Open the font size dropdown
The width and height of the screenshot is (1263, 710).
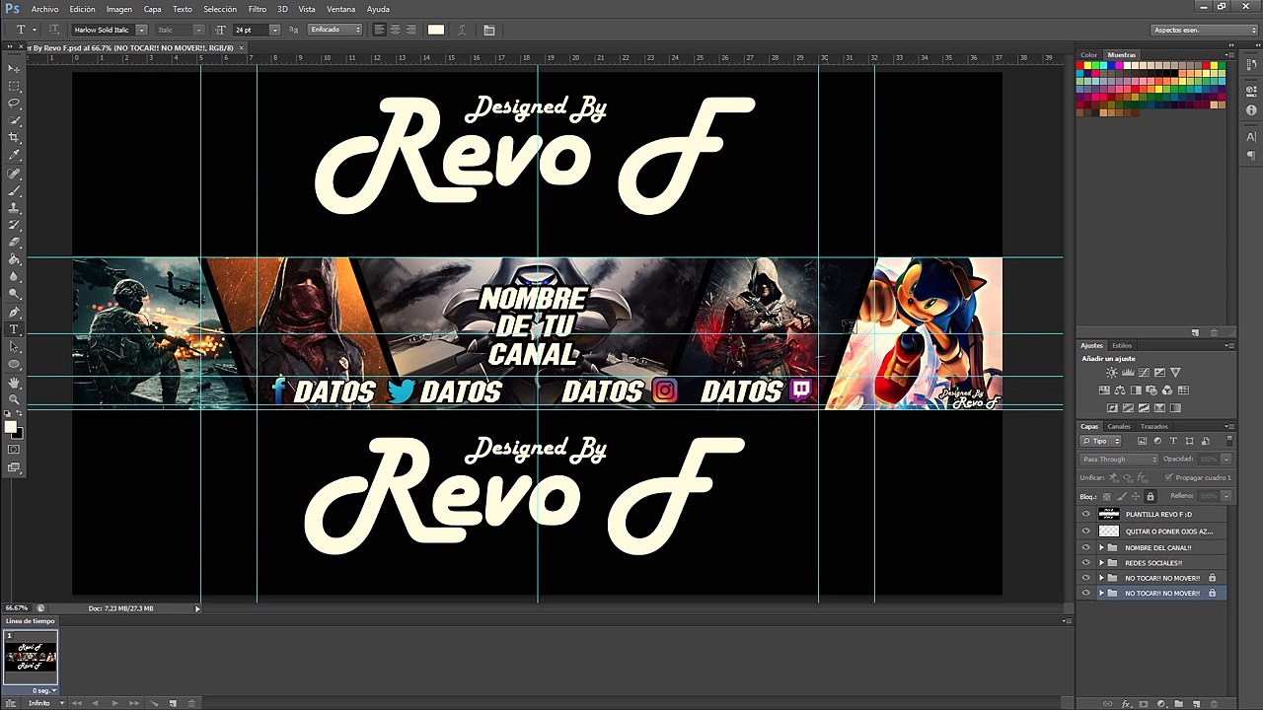pos(274,30)
